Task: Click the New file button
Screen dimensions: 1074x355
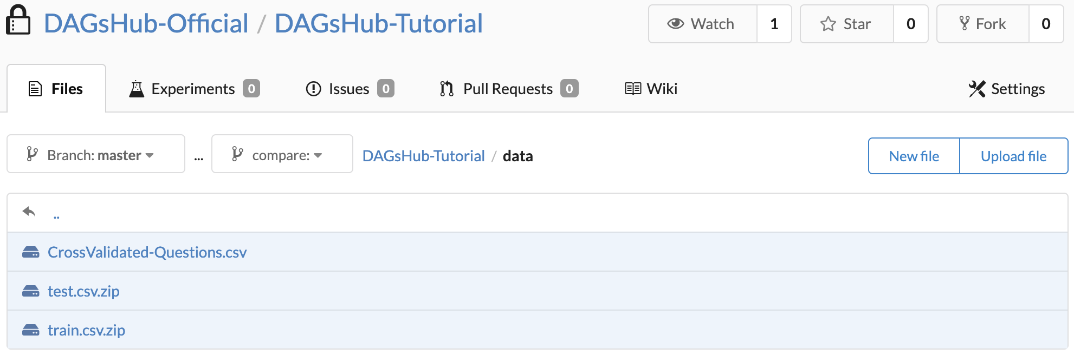Action: pos(914,156)
